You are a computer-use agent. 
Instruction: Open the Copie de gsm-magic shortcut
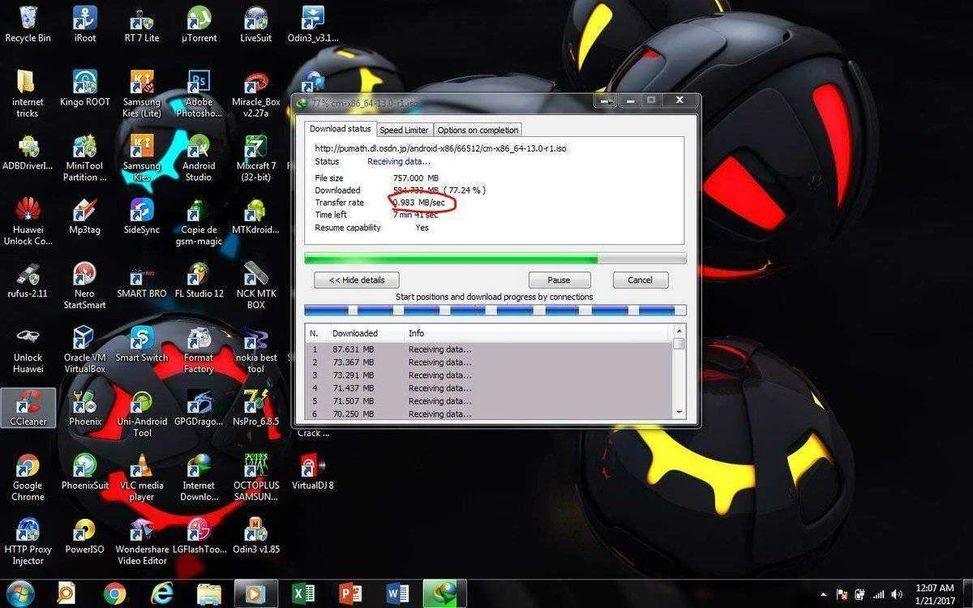click(199, 221)
